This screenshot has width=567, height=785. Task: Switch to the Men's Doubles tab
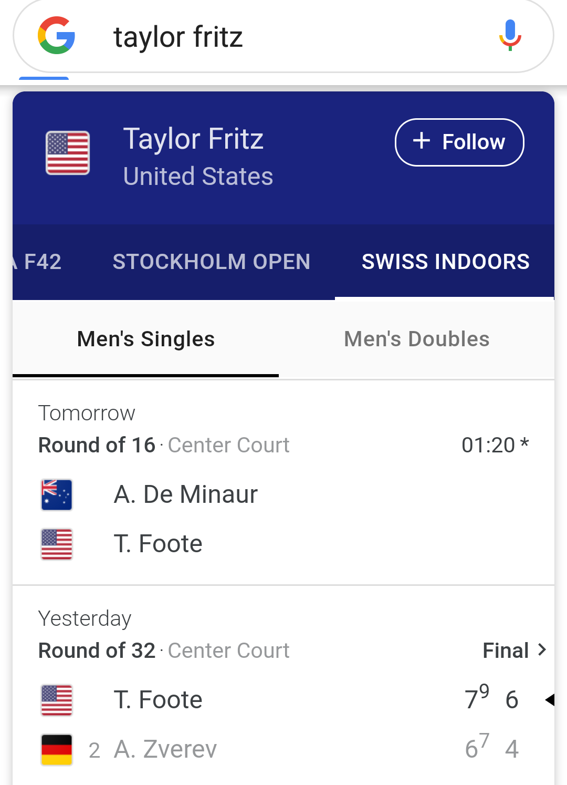click(417, 339)
